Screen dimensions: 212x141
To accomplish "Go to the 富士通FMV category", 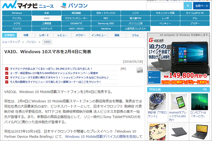I will [x=135, y=18].
